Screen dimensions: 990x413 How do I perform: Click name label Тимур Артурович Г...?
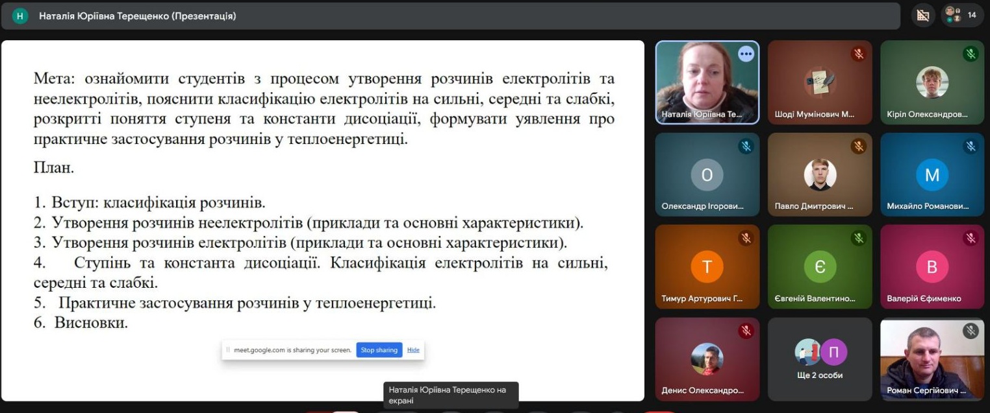pyautogui.click(x=702, y=299)
